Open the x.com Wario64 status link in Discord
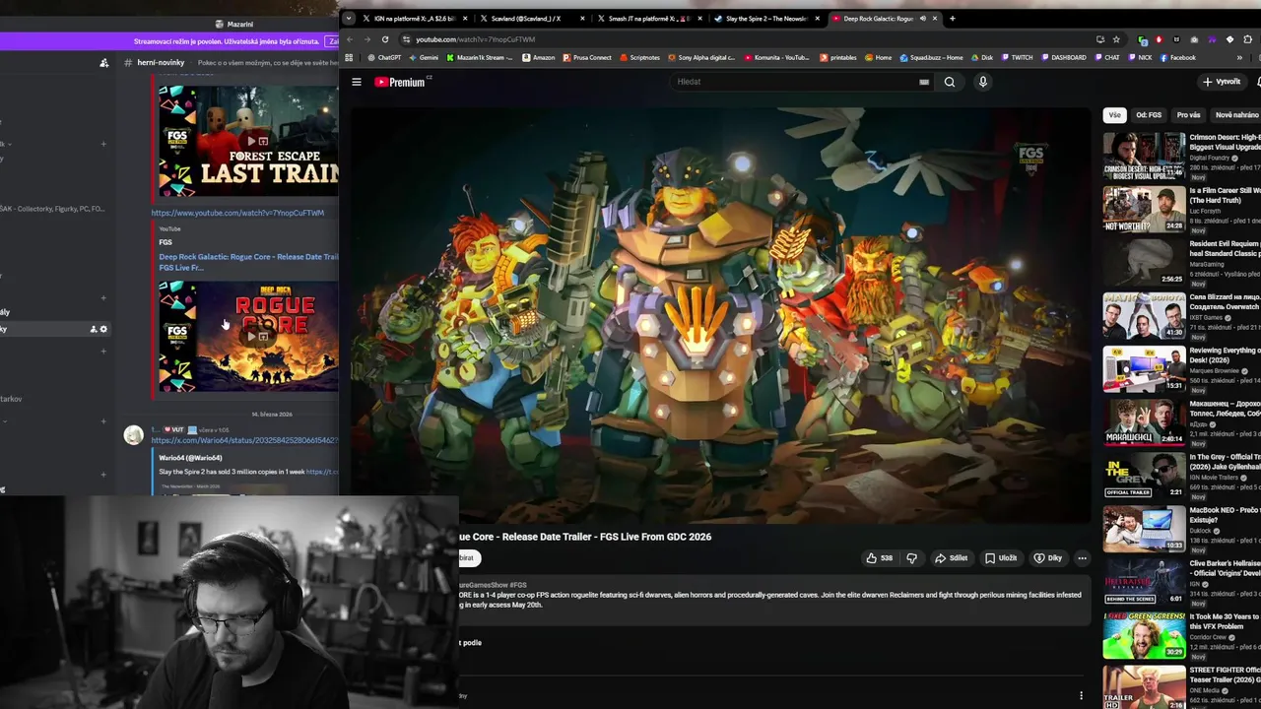This screenshot has height=709, width=1261. (244, 440)
